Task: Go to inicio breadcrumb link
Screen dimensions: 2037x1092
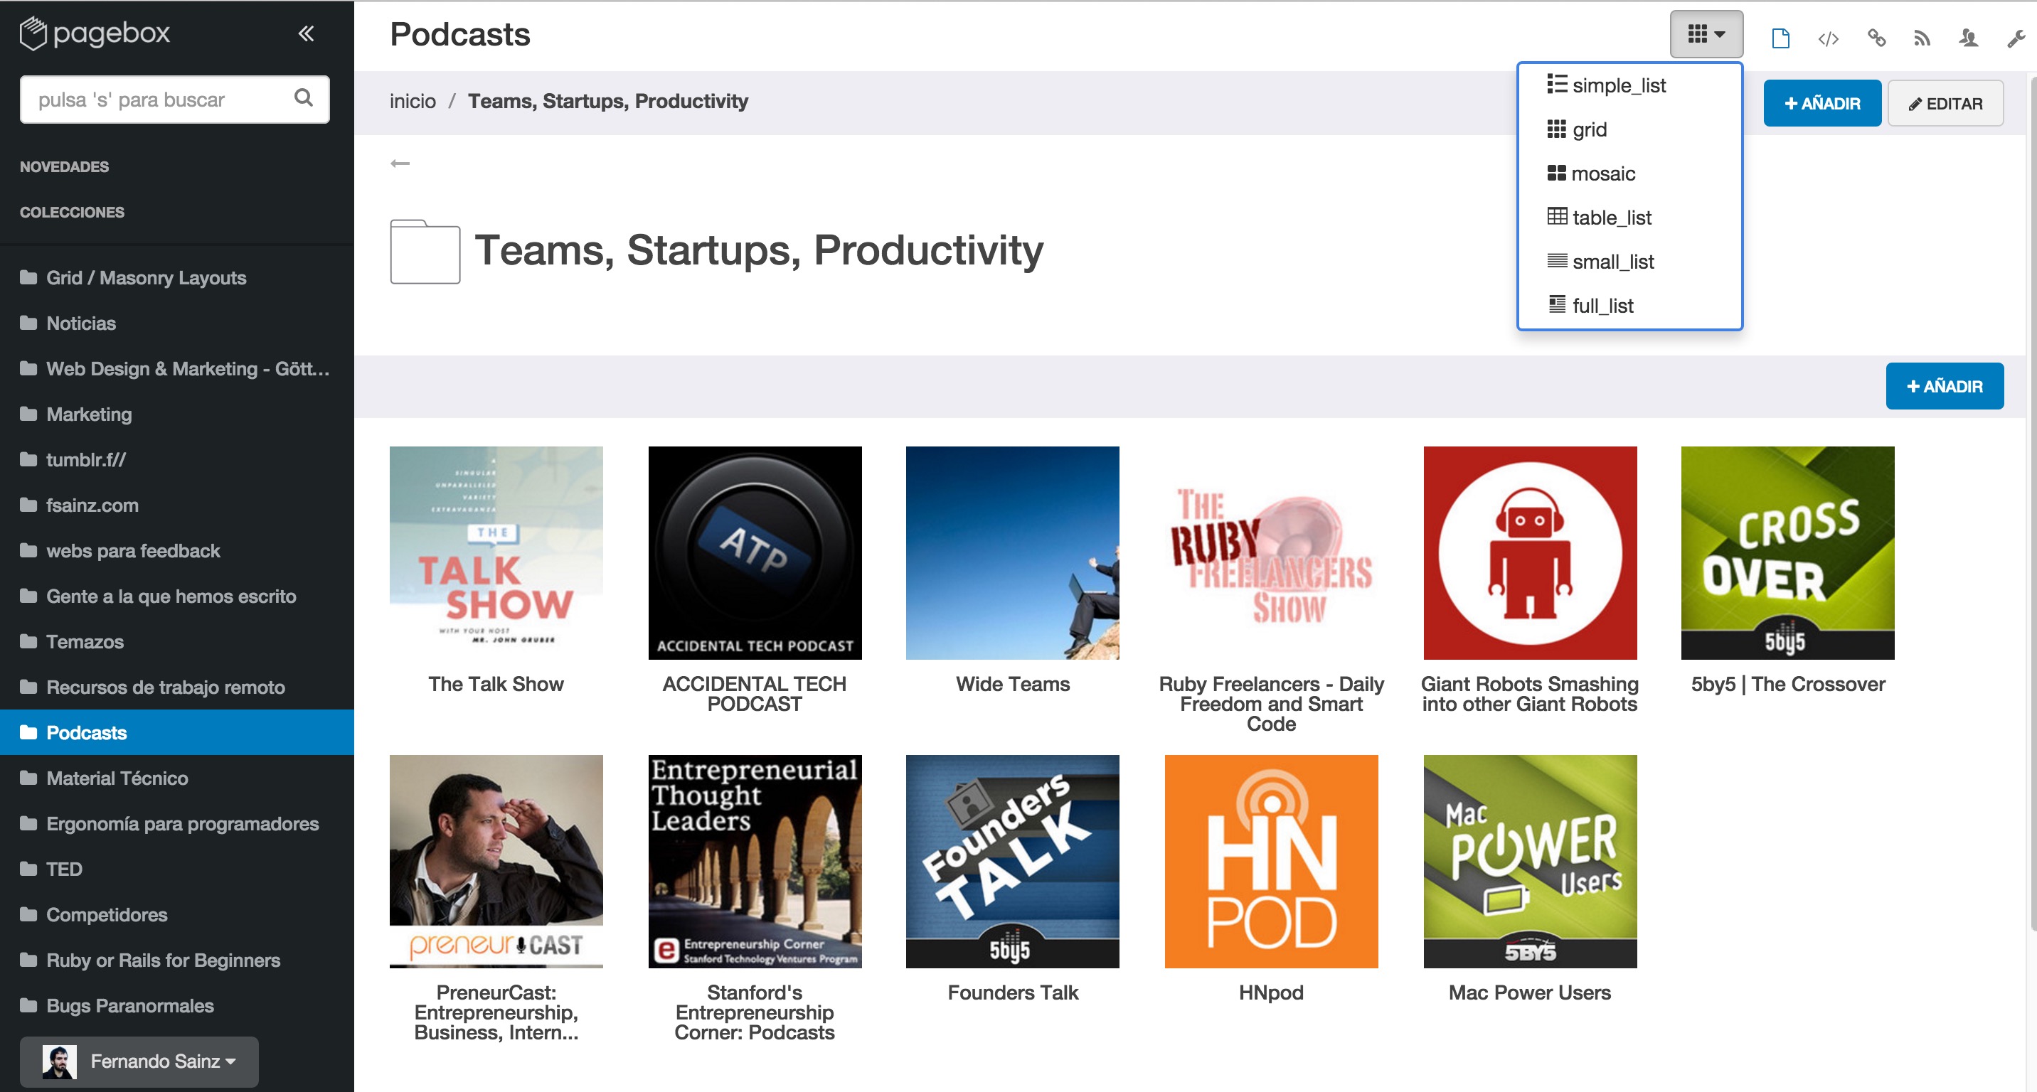Action: [413, 101]
